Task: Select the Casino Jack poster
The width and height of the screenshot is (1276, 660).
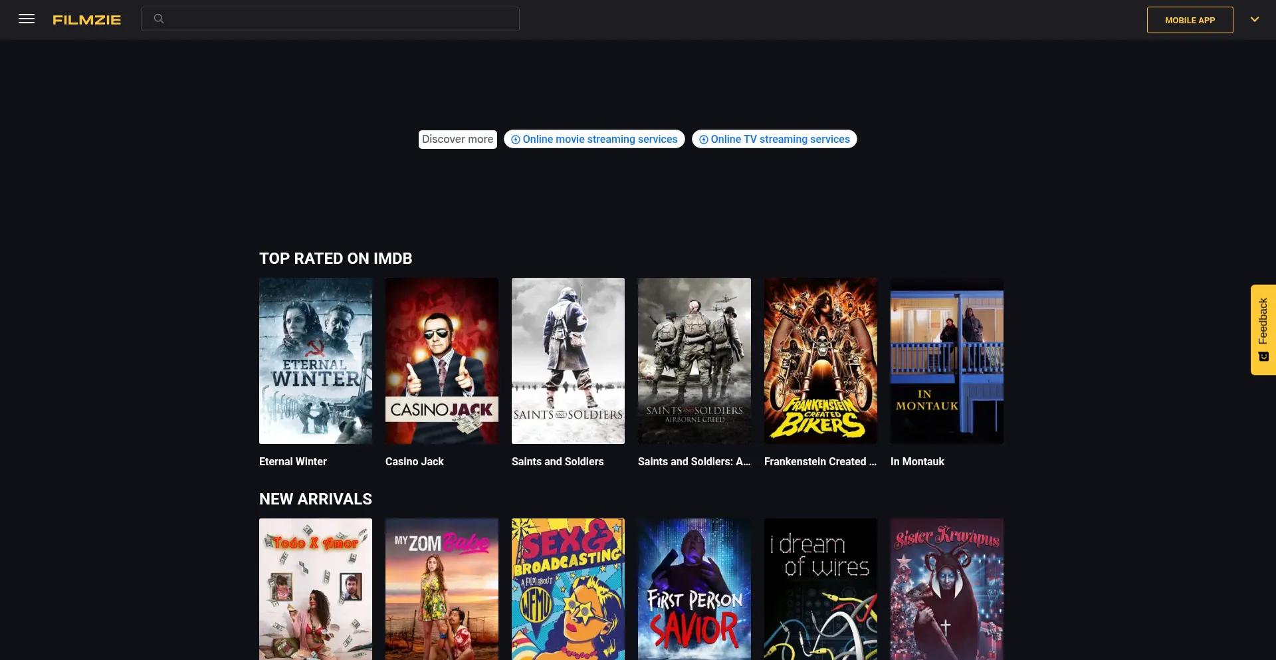Action: click(441, 361)
